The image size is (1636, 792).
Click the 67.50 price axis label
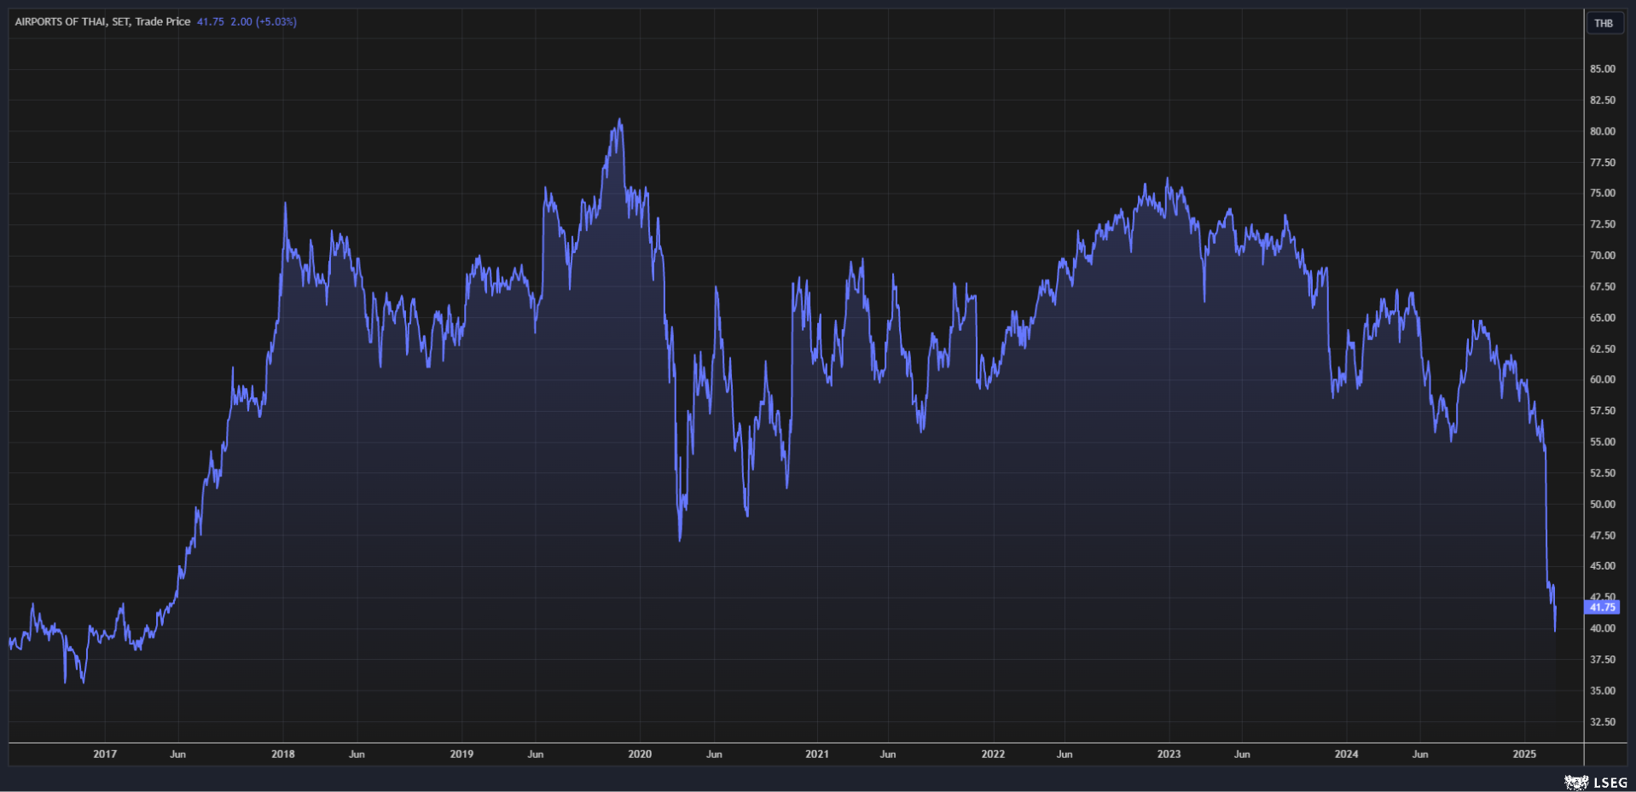1602,286
